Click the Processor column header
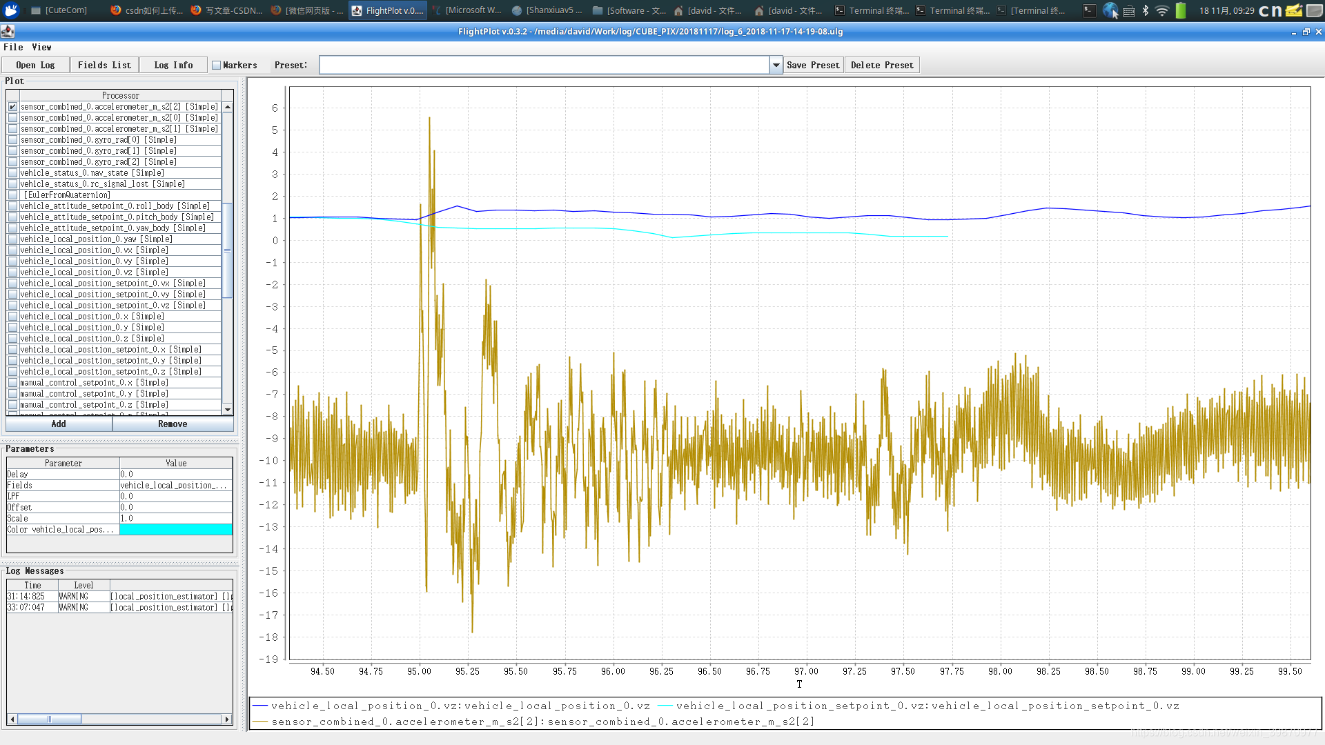This screenshot has width=1325, height=745. click(x=120, y=96)
